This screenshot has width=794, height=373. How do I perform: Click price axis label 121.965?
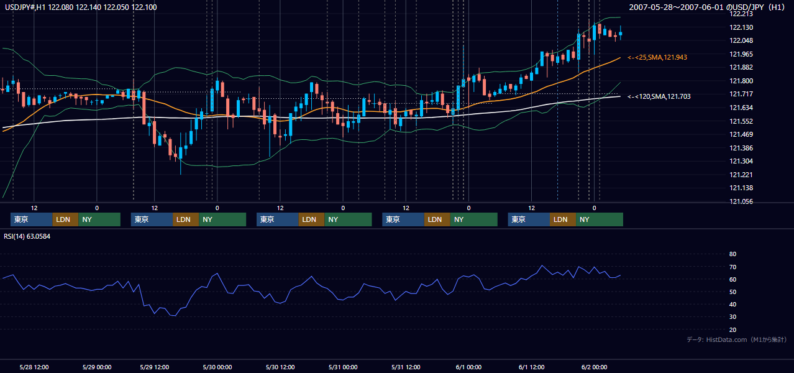(x=742, y=54)
